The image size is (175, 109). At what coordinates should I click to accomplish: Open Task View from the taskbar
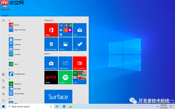coord(57,106)
